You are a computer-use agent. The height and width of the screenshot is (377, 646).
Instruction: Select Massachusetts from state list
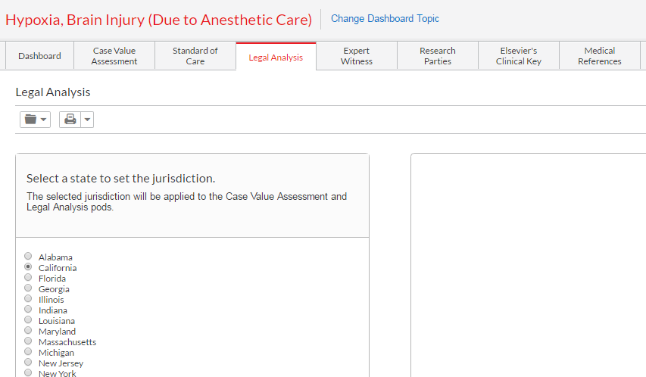click(28, 341)
